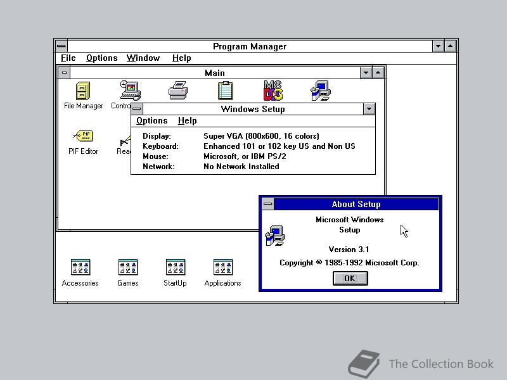Open the Clipboard Viewer clipboard icon
The width and height of the screenshot is (507, 380).
pos(226,91)
